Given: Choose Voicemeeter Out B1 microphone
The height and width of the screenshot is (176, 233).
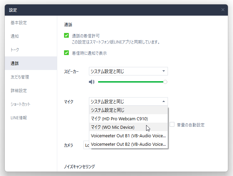Looking at the screenshot, I should click(x=128, y=136).
